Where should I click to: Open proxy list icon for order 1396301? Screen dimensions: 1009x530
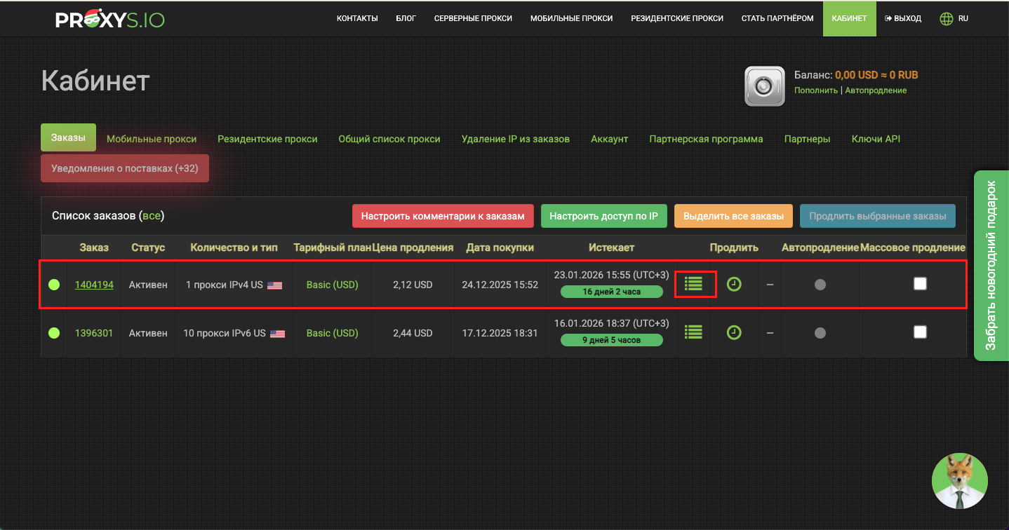[x=693, y=332]
